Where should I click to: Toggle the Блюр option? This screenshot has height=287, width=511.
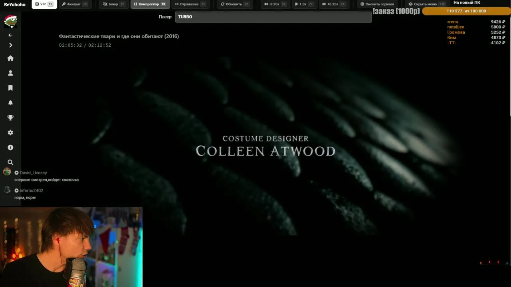pyautogui.click(x=114, y=4)
